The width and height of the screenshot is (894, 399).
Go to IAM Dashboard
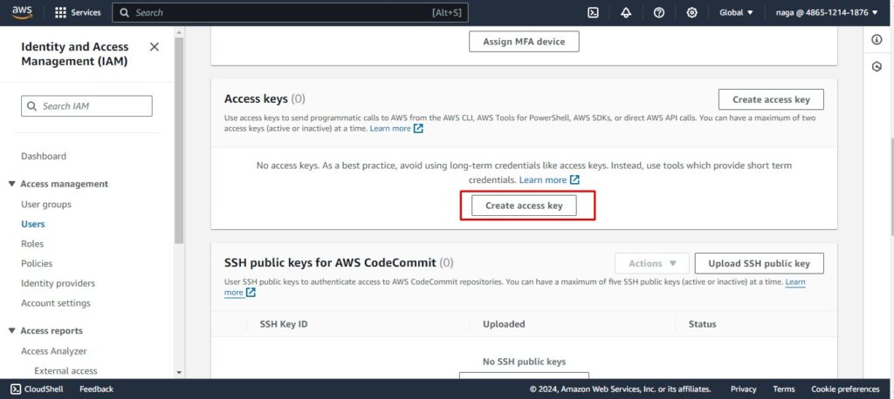pos(44,156)
